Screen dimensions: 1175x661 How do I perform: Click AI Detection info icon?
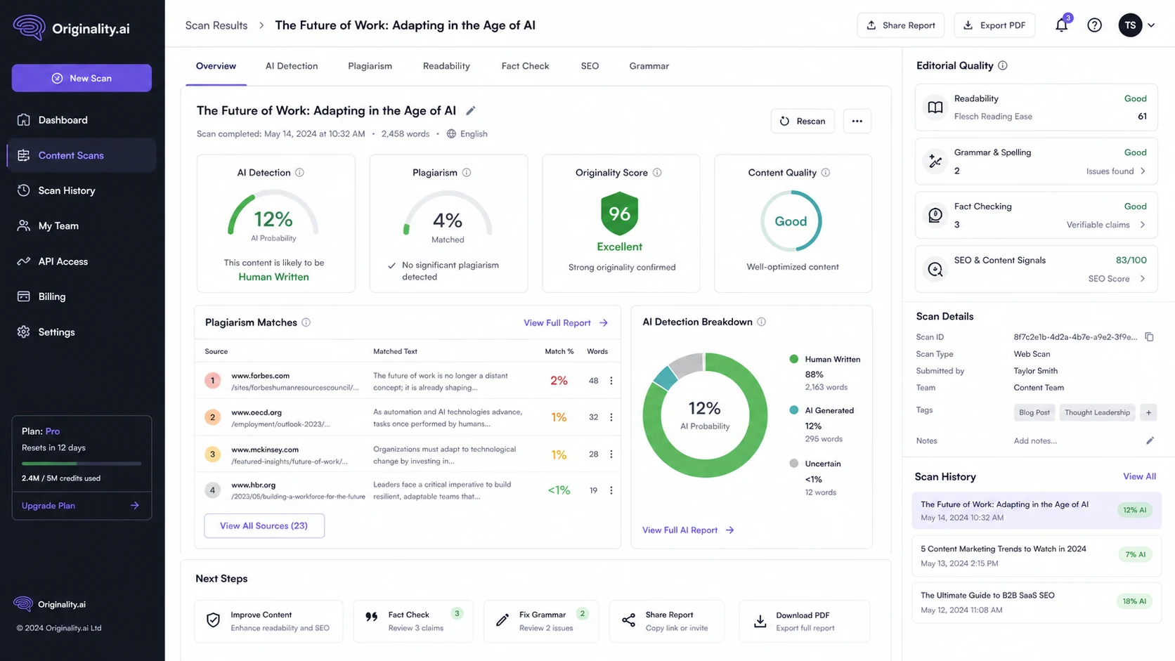coord(299,173)
